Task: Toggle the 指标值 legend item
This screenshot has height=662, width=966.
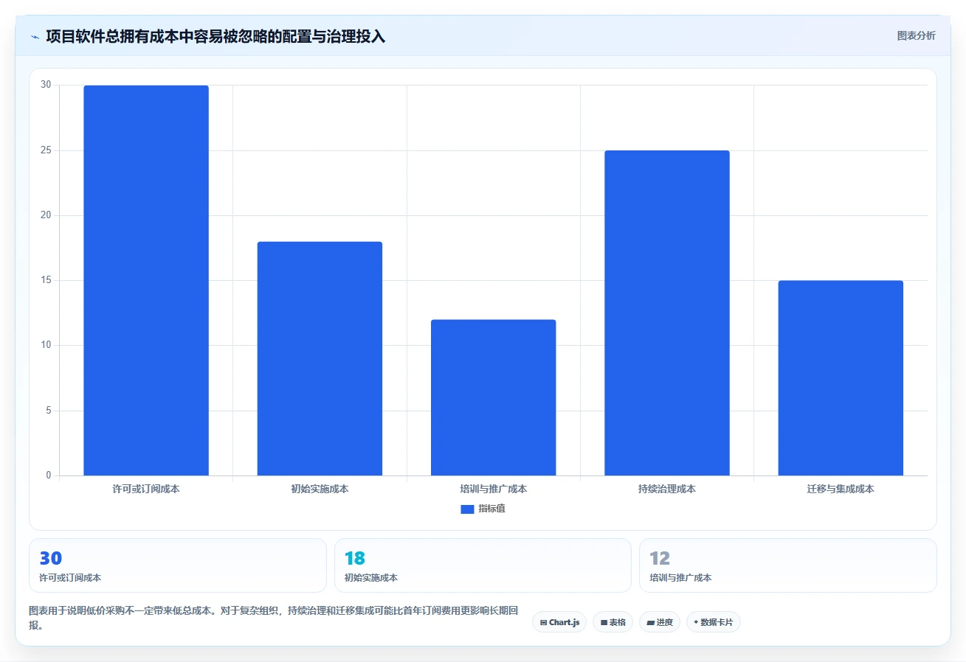Action: pos(483,509)
